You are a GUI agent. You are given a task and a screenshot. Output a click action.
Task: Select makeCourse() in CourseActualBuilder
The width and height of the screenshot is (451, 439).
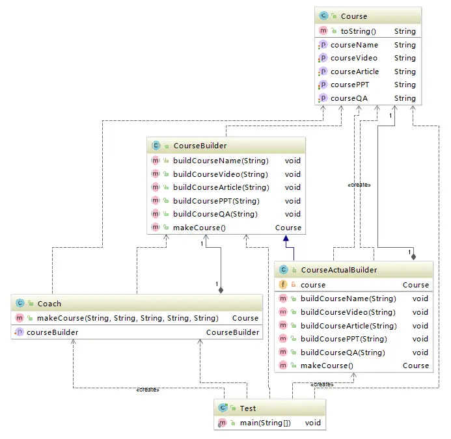point(327,366)
